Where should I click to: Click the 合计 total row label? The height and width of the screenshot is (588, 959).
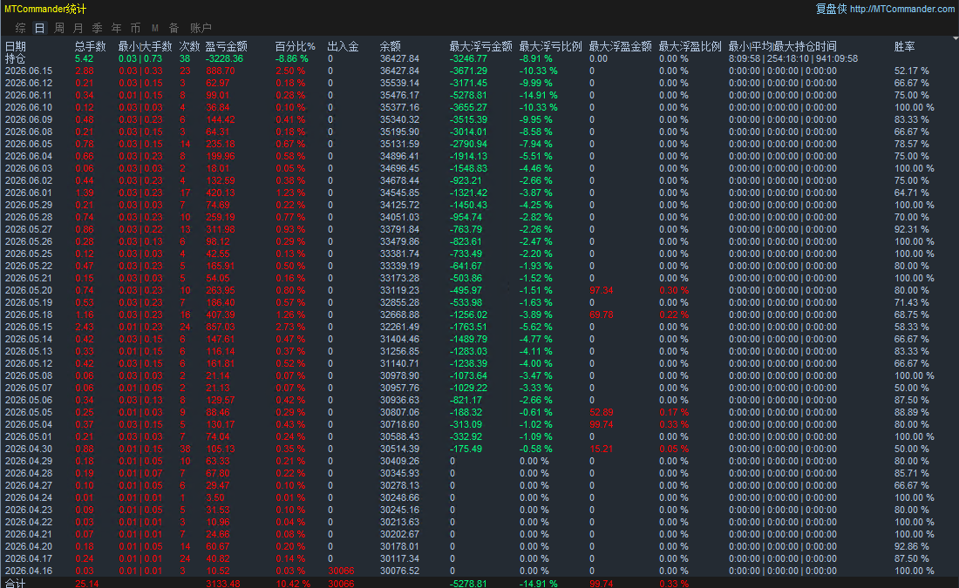[16, 583]
